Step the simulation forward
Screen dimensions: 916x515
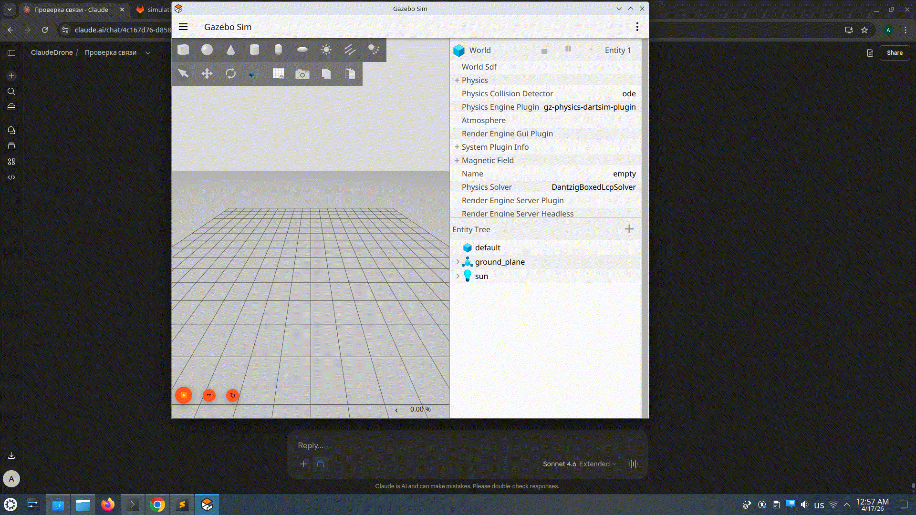click(209, 395)
